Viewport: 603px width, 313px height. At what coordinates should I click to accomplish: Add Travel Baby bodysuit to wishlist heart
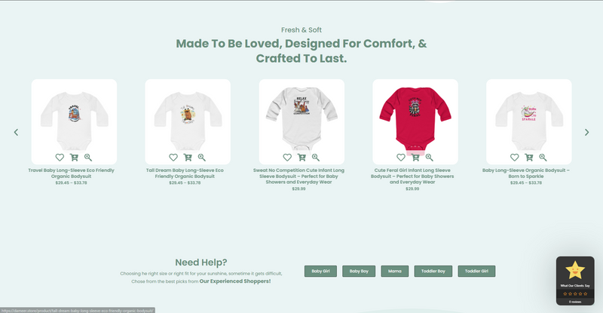[x=60, y=157]
